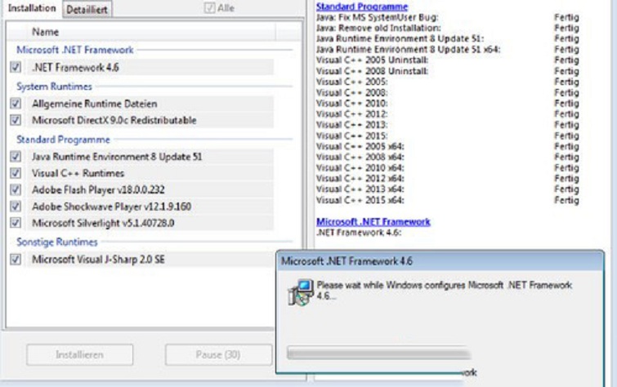Image resolution: width=617 pixels, height=387 pixels.
Task: Disable Microsoft DirectX 9.0c Redistributable checkbox
Action: (16, 121)
